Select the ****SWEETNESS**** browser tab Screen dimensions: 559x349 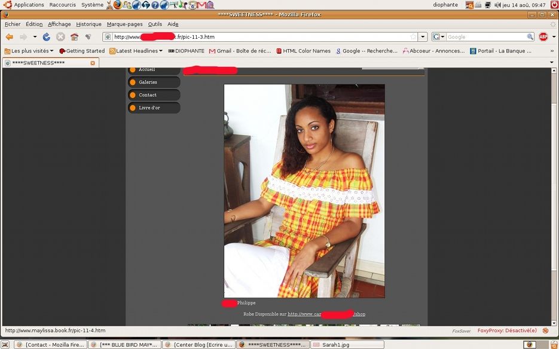point(50,63)
